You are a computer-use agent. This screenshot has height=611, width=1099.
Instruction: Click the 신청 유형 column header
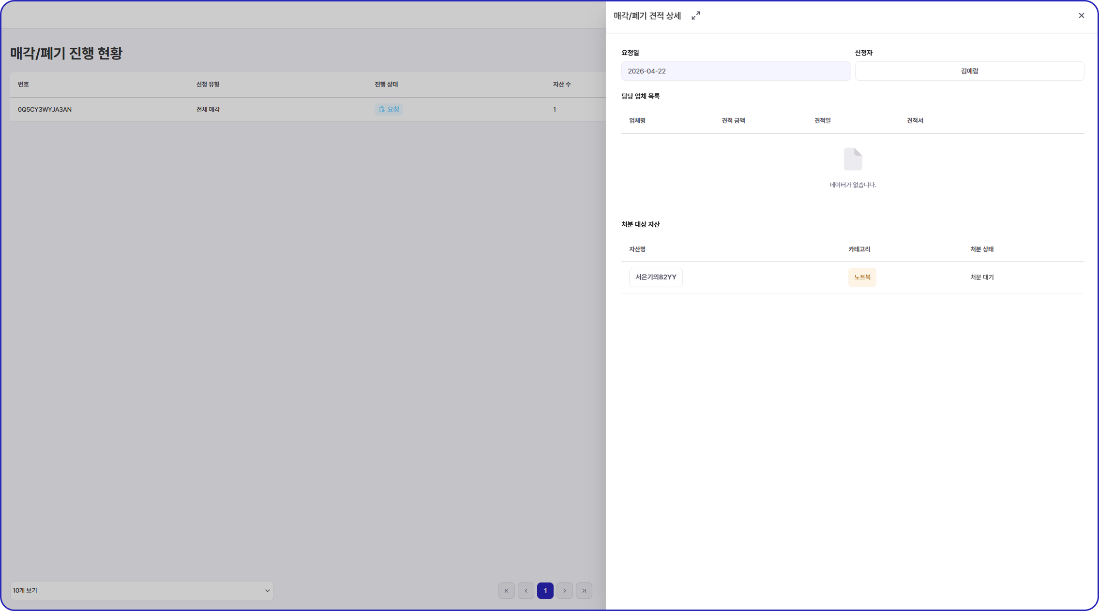tap(208, 85)
